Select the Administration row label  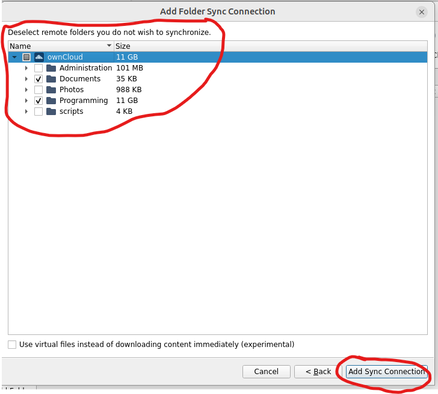click(86, 68)
